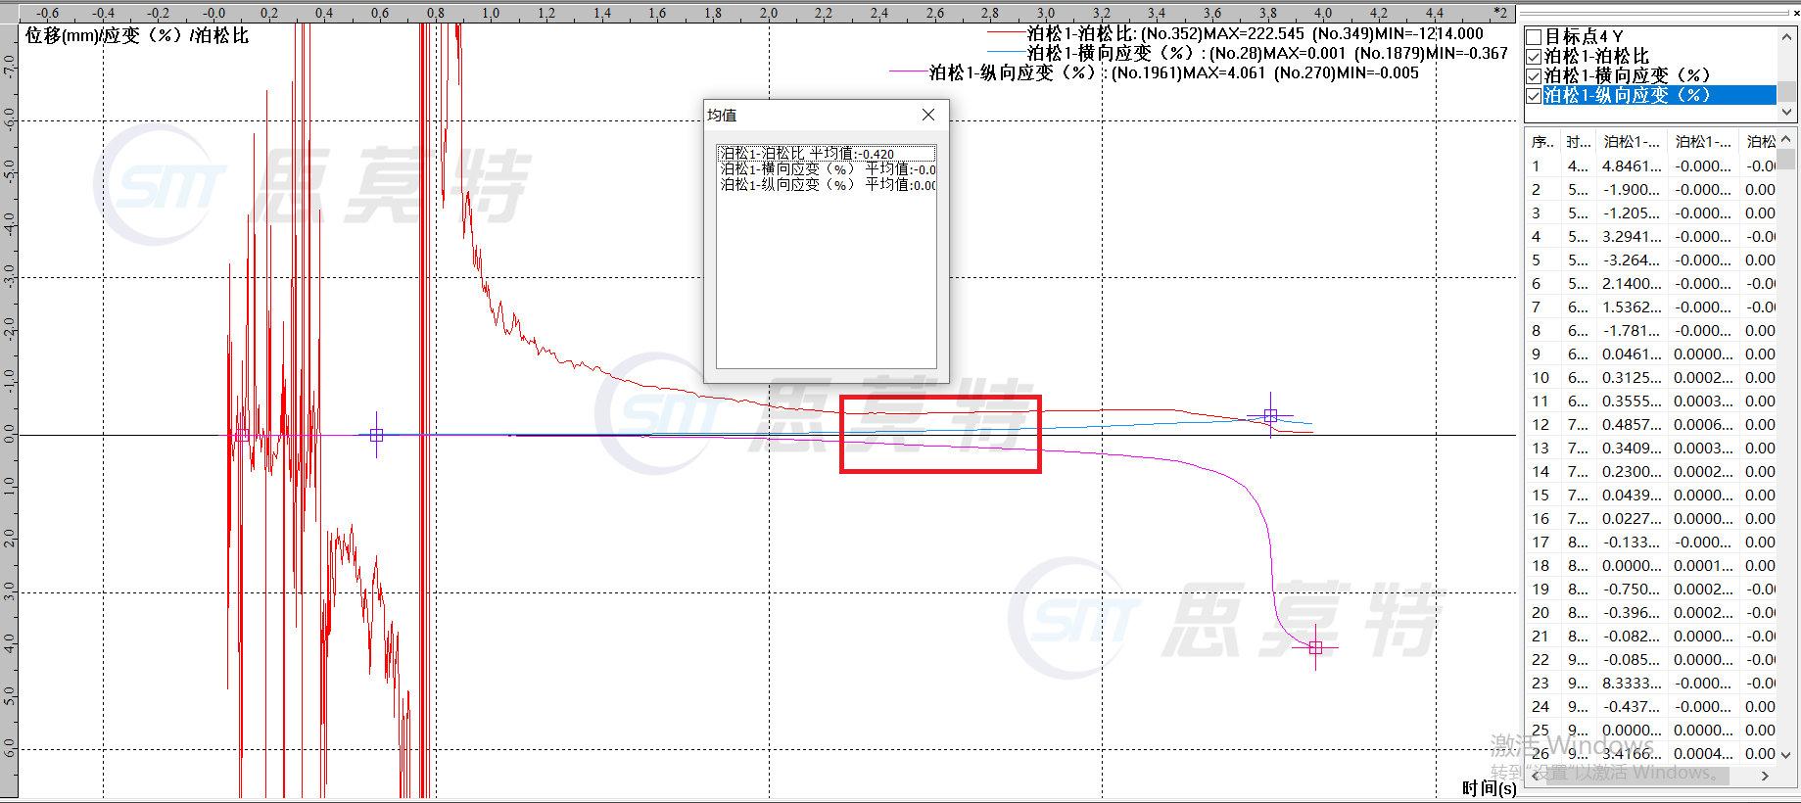Toggle the 泊松1-纵向应变（%） checkbox
The height and width of the screenshot is (803, 1801).
coord(1534,95)
